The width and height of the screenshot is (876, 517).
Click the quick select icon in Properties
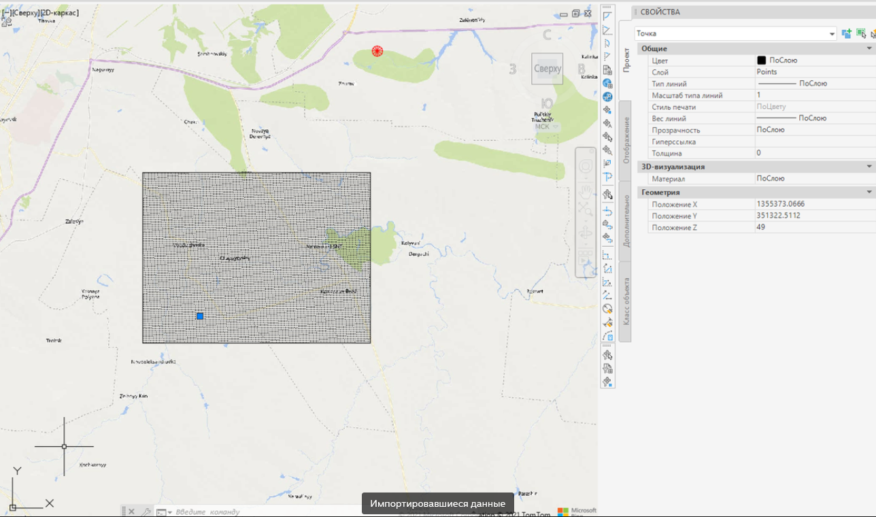[x=873, y=33]
